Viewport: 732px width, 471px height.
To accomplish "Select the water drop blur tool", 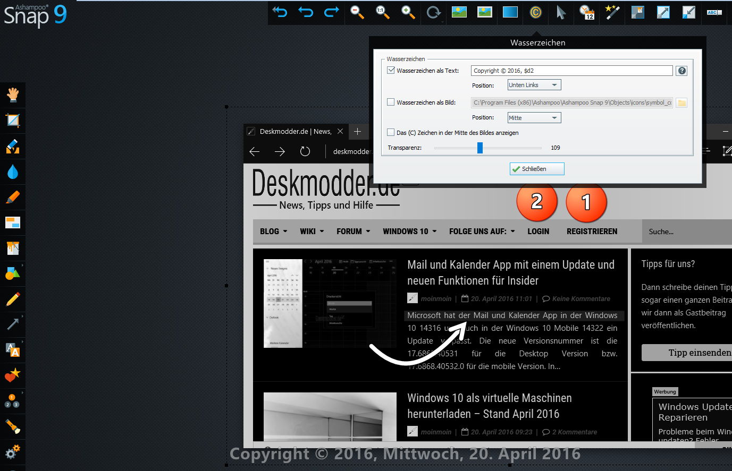I will 13,172.
